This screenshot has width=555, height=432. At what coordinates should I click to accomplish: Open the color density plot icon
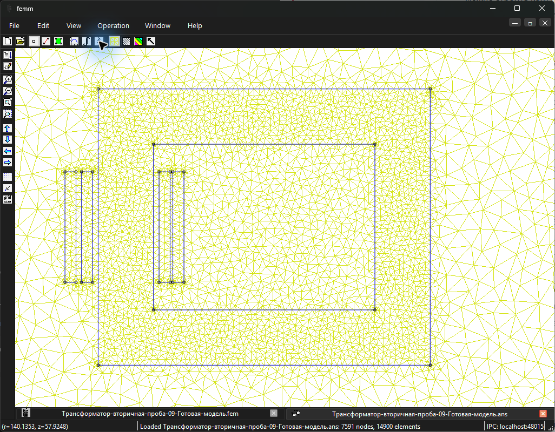click(x=138, y=42)
